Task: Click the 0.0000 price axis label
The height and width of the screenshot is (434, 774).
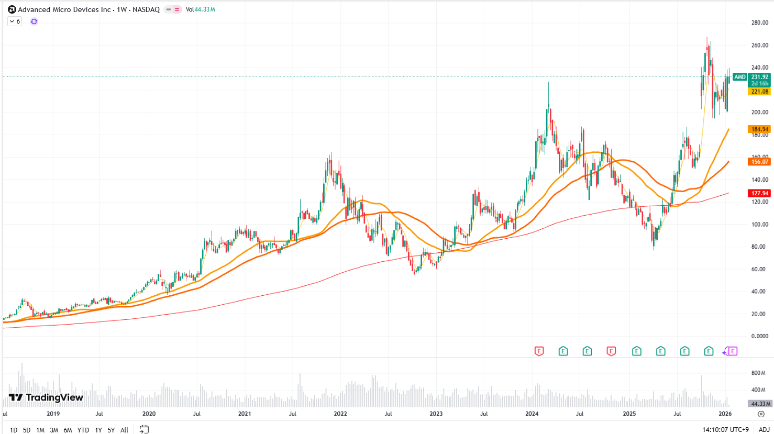Action: (x=760, y=336)
